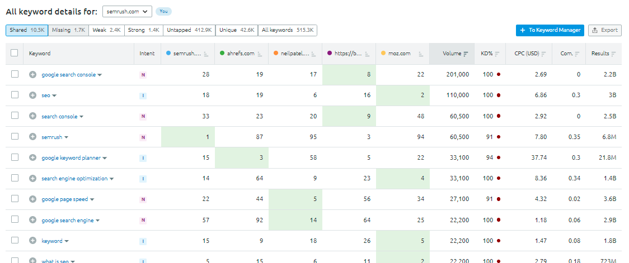
Task: Check the box for 'search console' row
Action: [15, 116]
